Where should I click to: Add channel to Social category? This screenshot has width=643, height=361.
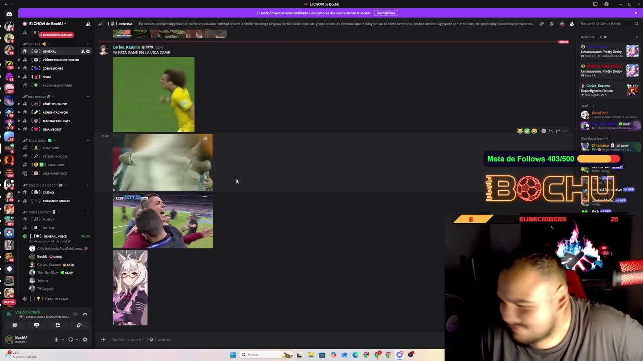pyautogui.click(x=88, y=44)
